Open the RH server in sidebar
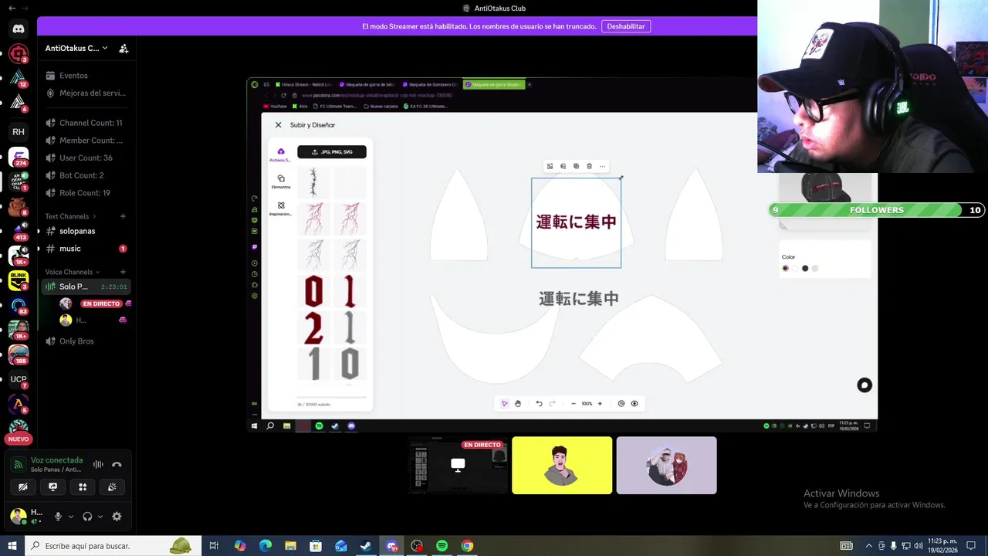 (x=19, y=132)
